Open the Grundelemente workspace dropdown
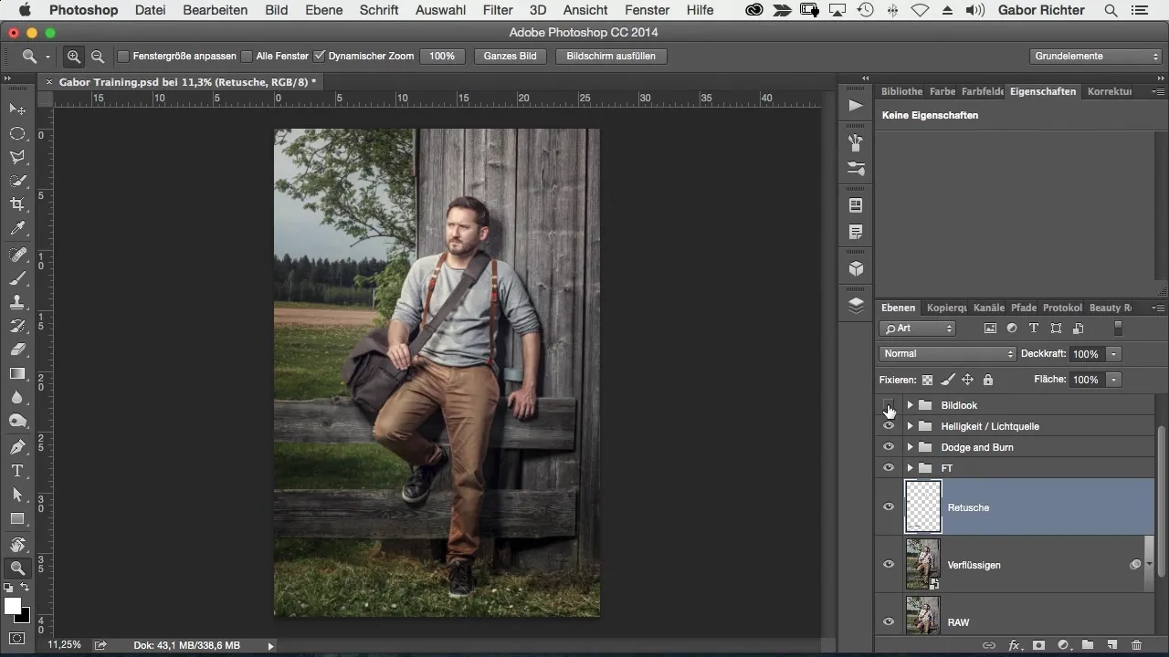The image size is (1169, 657). 1096,57
